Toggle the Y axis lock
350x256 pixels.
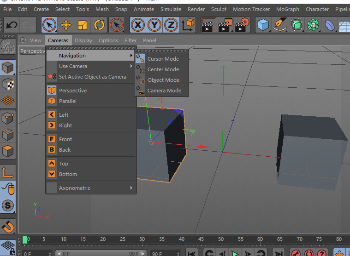click(x=154, y=25)
